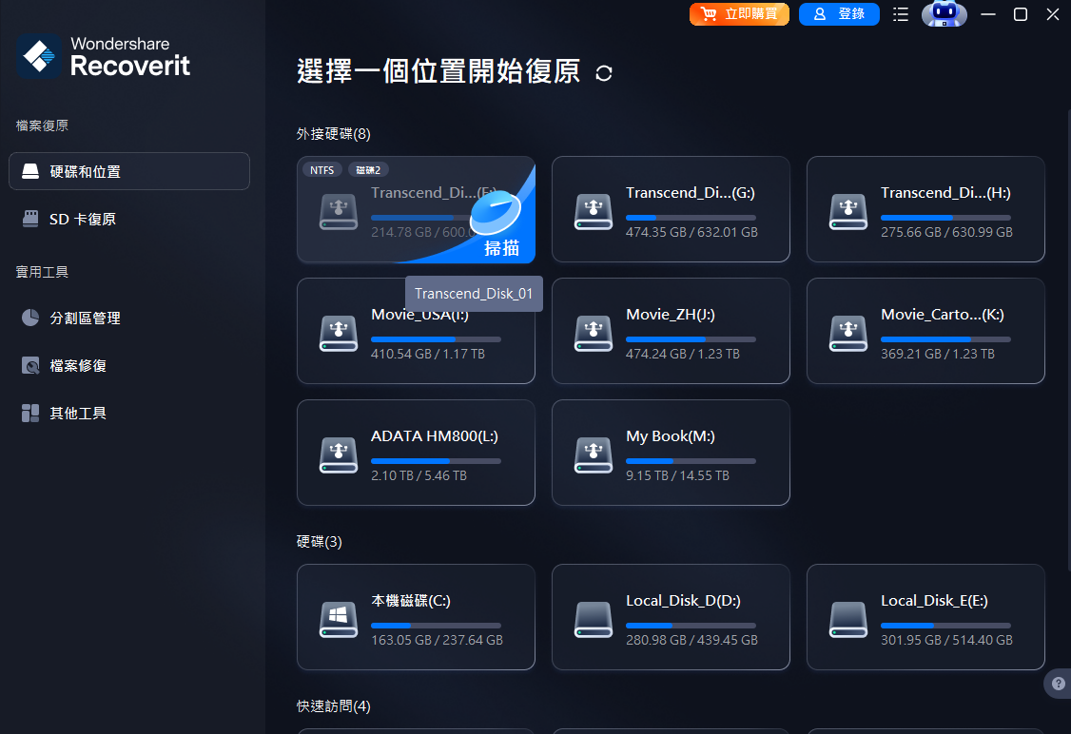Click 275.66 GB / 630.99 GB capacity text
The width and height of the screenshot is (1071, 734).
[x=946, y=232]
